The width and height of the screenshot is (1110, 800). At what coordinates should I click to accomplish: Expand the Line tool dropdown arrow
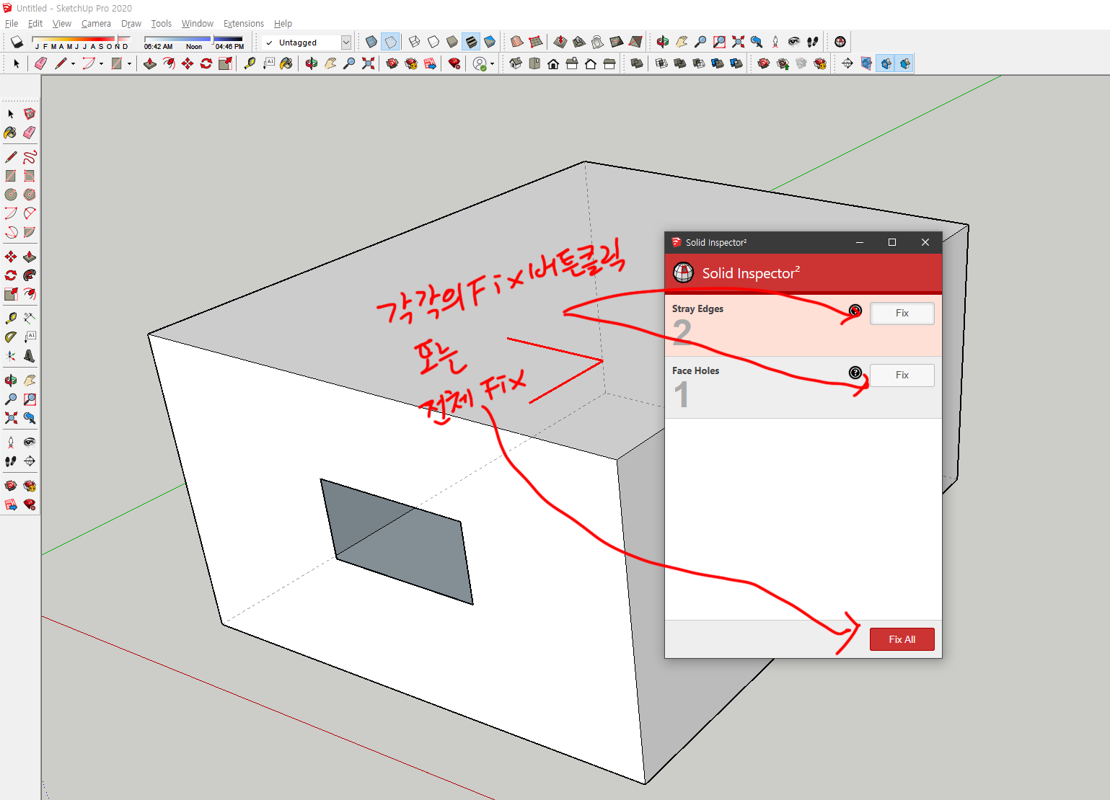73,64
